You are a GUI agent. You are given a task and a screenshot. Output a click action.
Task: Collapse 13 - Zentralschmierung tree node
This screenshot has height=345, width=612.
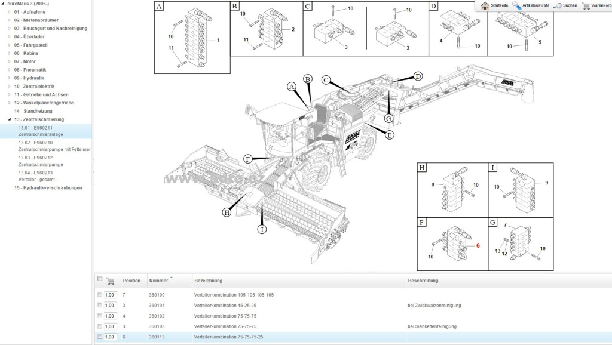coord(10,119)
